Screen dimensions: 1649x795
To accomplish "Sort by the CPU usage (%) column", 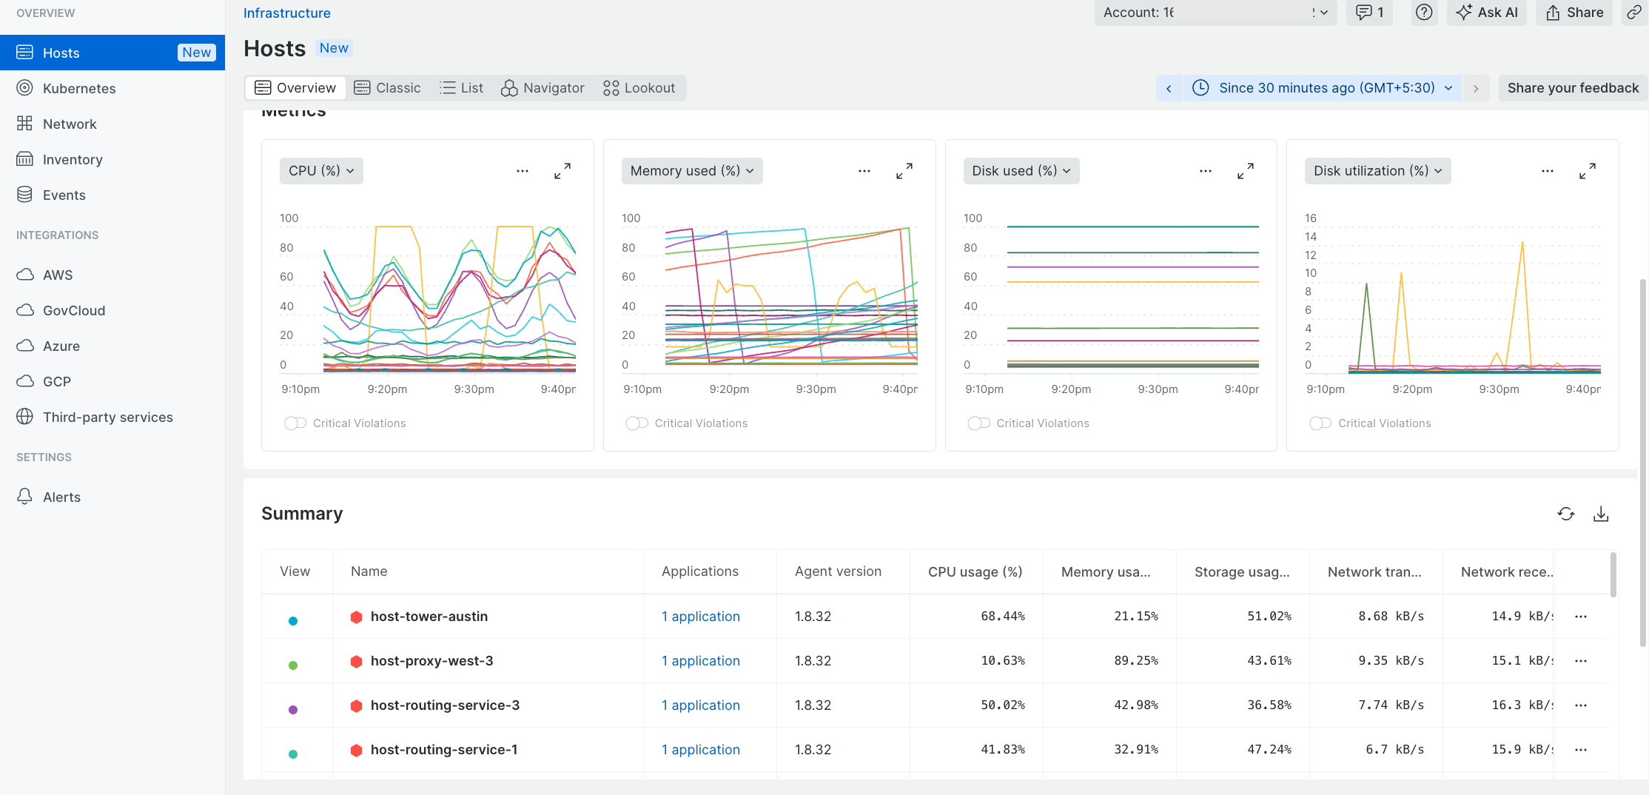I will click(975, 571).
